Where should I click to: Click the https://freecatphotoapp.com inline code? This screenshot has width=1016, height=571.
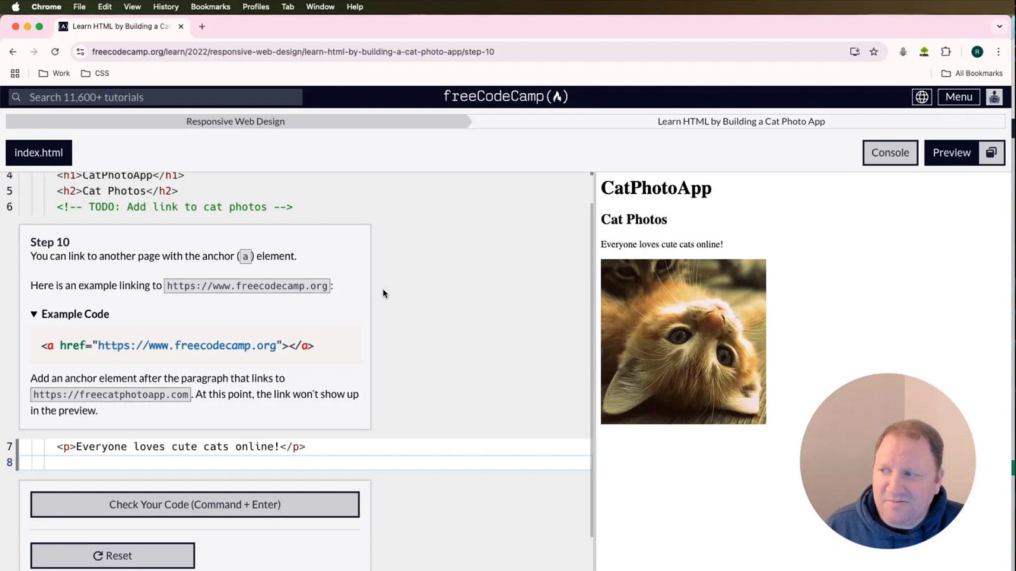(x=110, y=395)
